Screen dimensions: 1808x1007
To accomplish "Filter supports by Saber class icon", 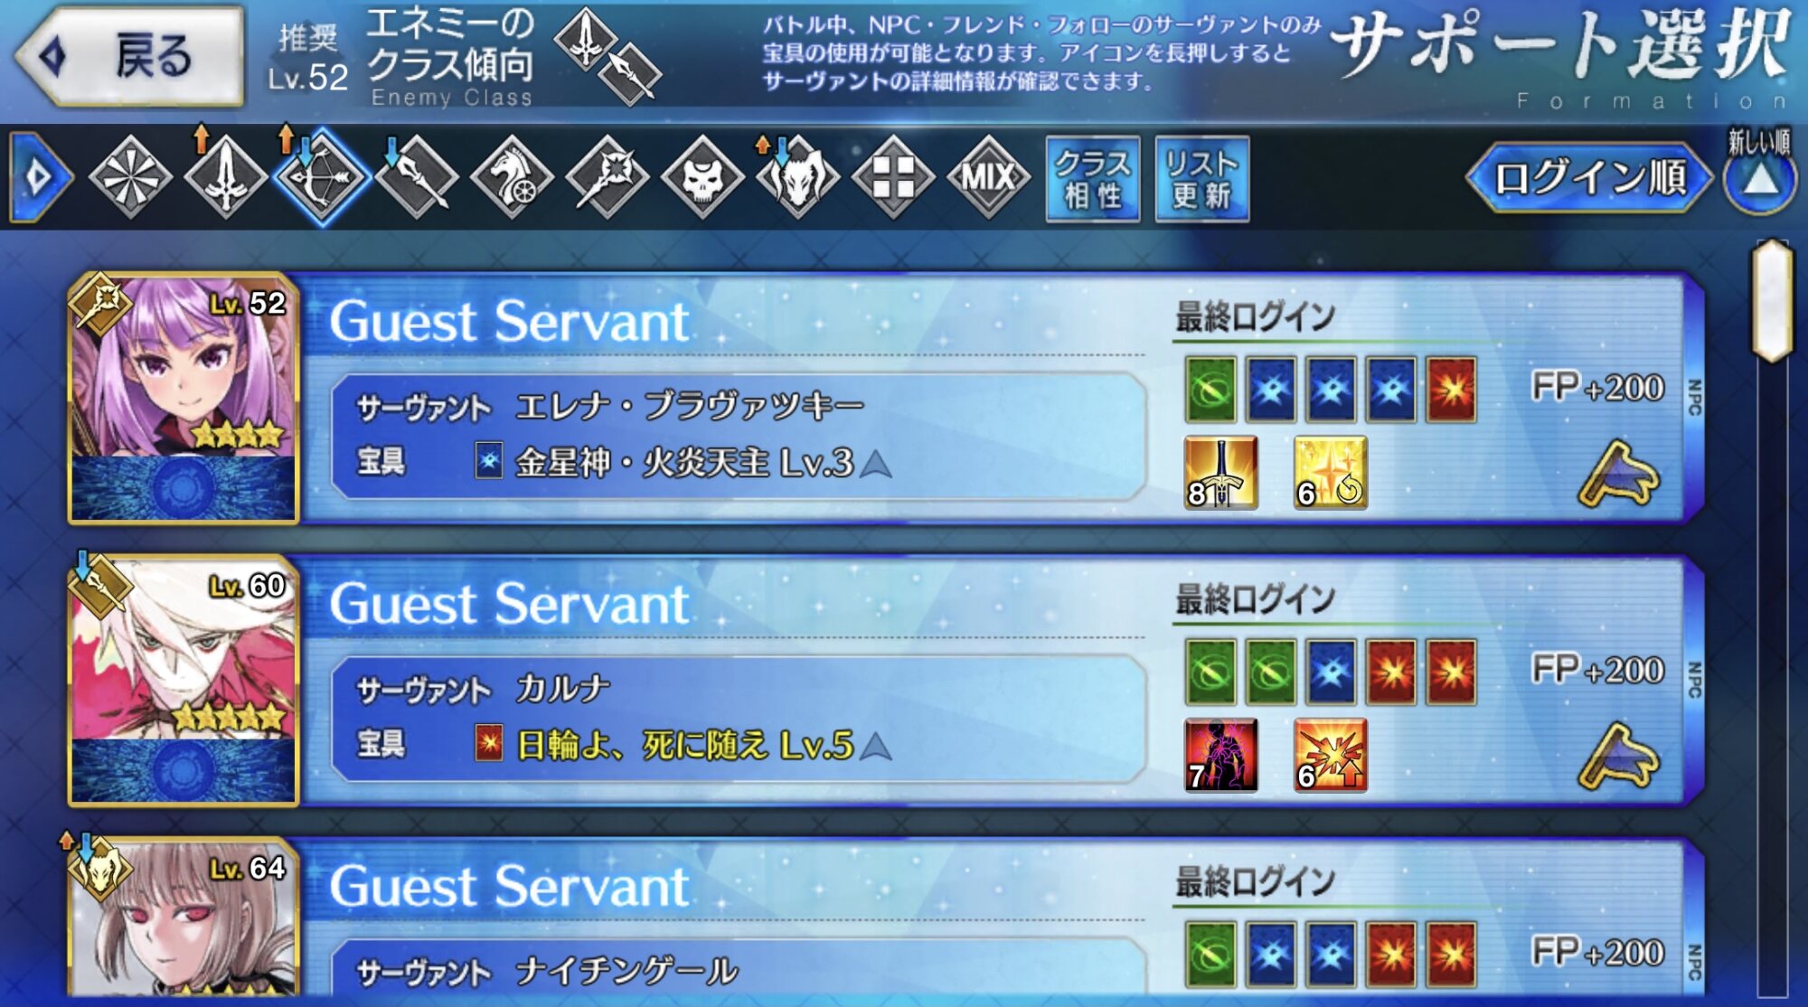I will pos(226,177).
